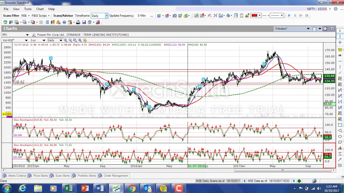Click the NSE Data date next arrow
This screenshot has height=193, width=344.
294,181
